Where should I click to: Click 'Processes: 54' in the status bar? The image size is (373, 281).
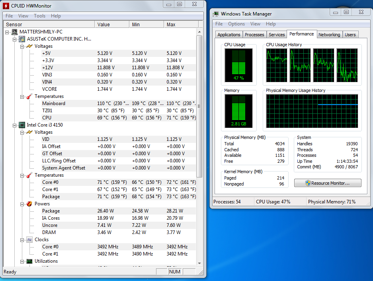tap(227, 202)
